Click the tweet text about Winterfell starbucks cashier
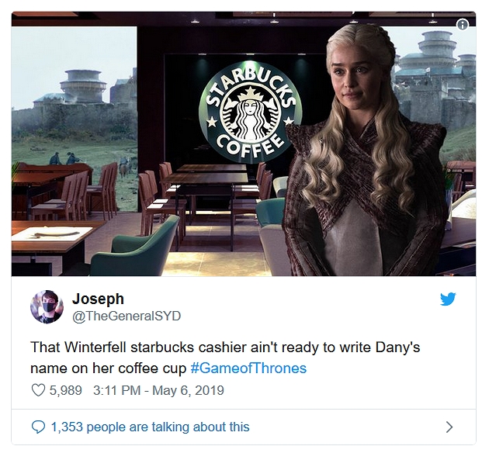Screen dimensions: 482x453 pyautogui.click(x=225, y=358)
